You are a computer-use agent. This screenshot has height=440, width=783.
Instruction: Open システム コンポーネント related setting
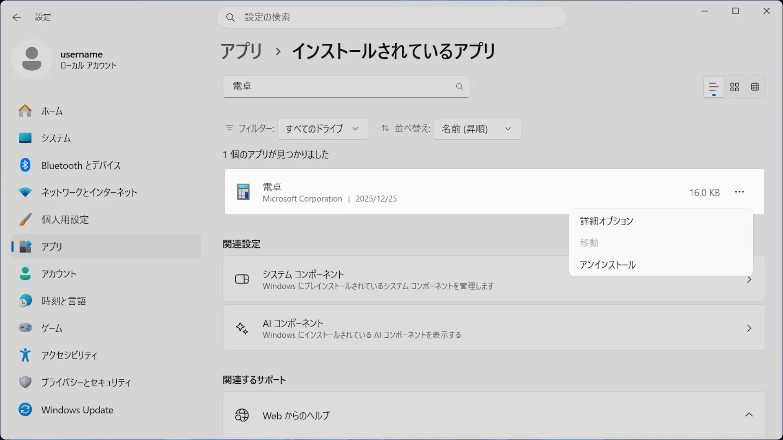click(494, 279)
